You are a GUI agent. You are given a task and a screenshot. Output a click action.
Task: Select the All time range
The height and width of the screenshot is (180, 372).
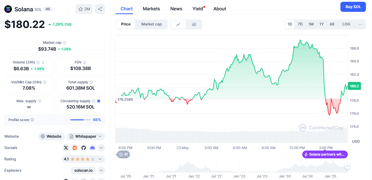[332, 24]
